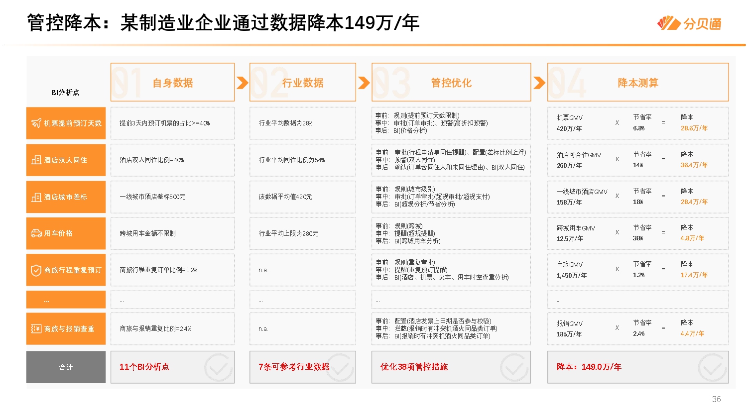
Task: Click the page number 36 at bottom right
Action: 716,399
